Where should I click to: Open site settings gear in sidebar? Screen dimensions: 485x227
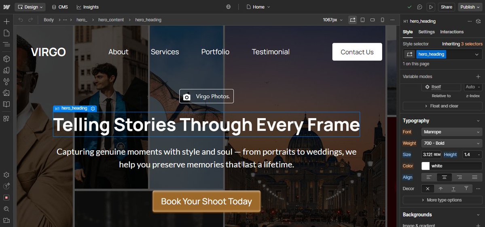[6, 175]
